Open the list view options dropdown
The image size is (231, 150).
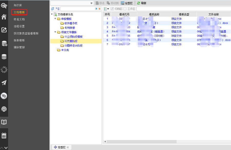tap(106, 9)
